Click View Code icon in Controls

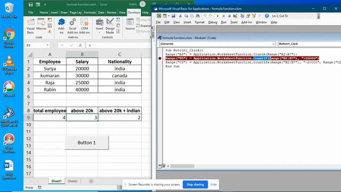point(118,26)
